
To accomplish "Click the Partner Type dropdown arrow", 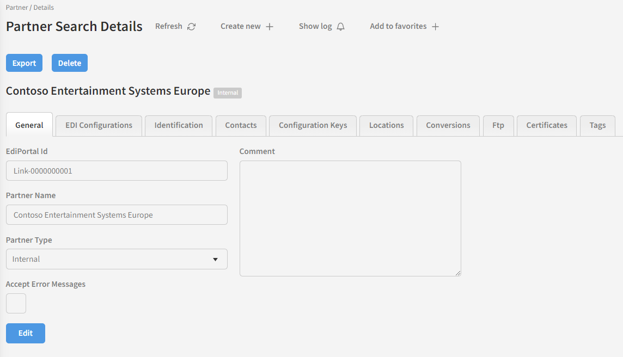I will [215, 260].
